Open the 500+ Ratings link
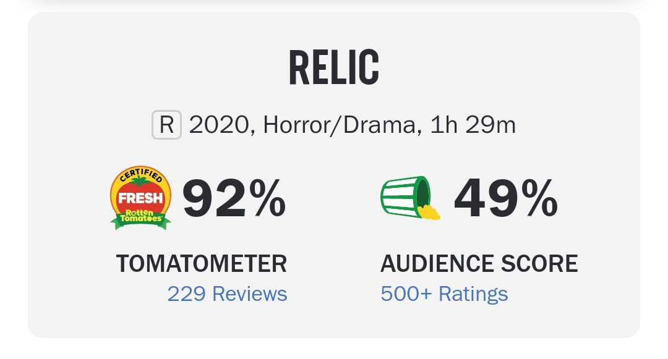 pyautogui.click(x=444, y=294)
